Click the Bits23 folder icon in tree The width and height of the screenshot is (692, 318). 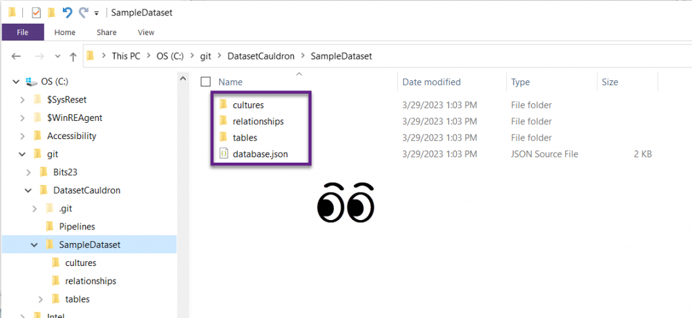point(43,172)
